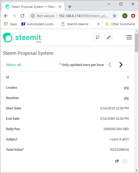Go to next proposals page
Viewport: 139px width, 173px height.
point(121,65)
